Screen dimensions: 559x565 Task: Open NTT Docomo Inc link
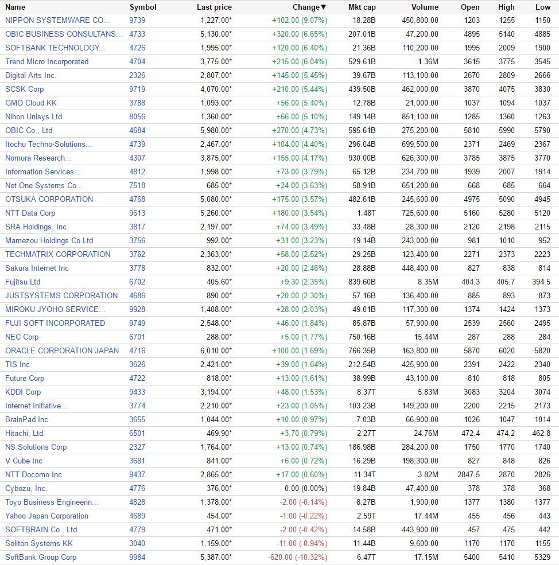33,474
